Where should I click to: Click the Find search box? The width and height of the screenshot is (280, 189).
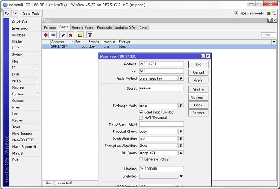click(x=269, y=35)
